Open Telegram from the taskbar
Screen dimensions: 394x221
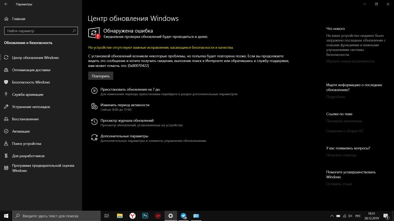tap(183, 216)
